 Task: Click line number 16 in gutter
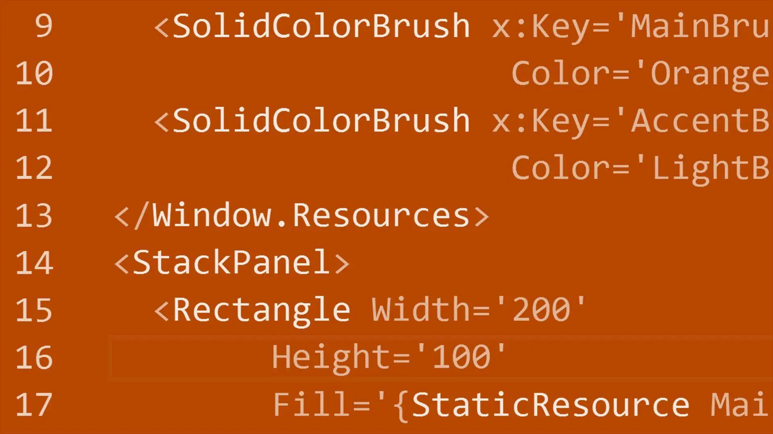pyautogui.click(x=34, y=358)
